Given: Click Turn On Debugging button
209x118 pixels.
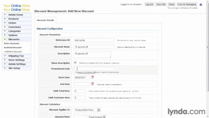Looking at the screenshot, I should click(187, 4).
